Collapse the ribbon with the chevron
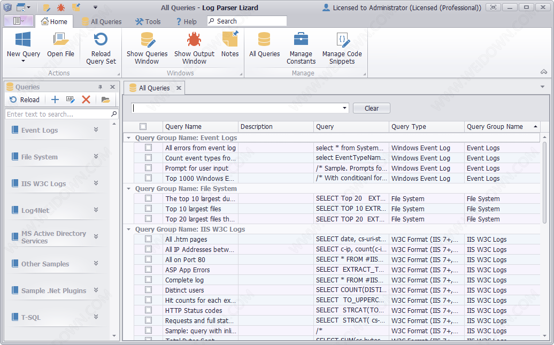The height and width of the screenshot is (345, 554). click(x=544, y=72)
